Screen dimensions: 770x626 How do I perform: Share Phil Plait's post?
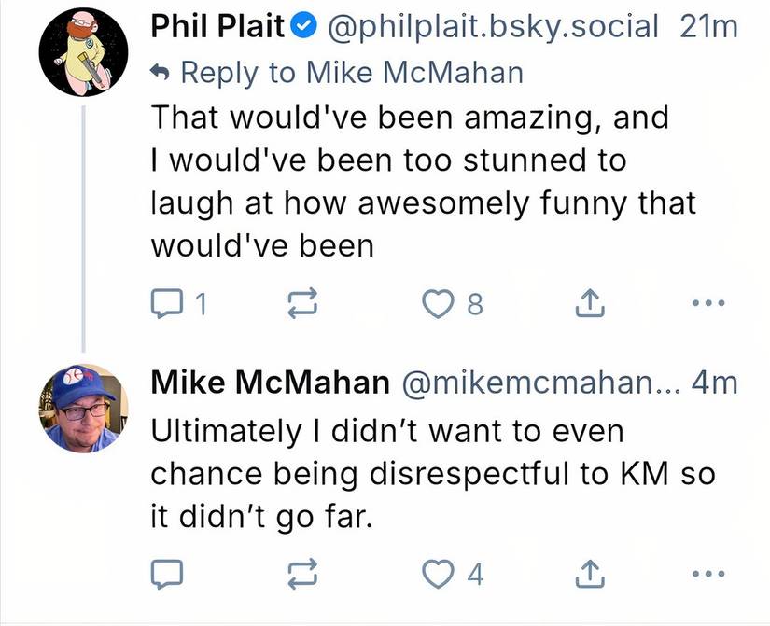tap(589, 302)
